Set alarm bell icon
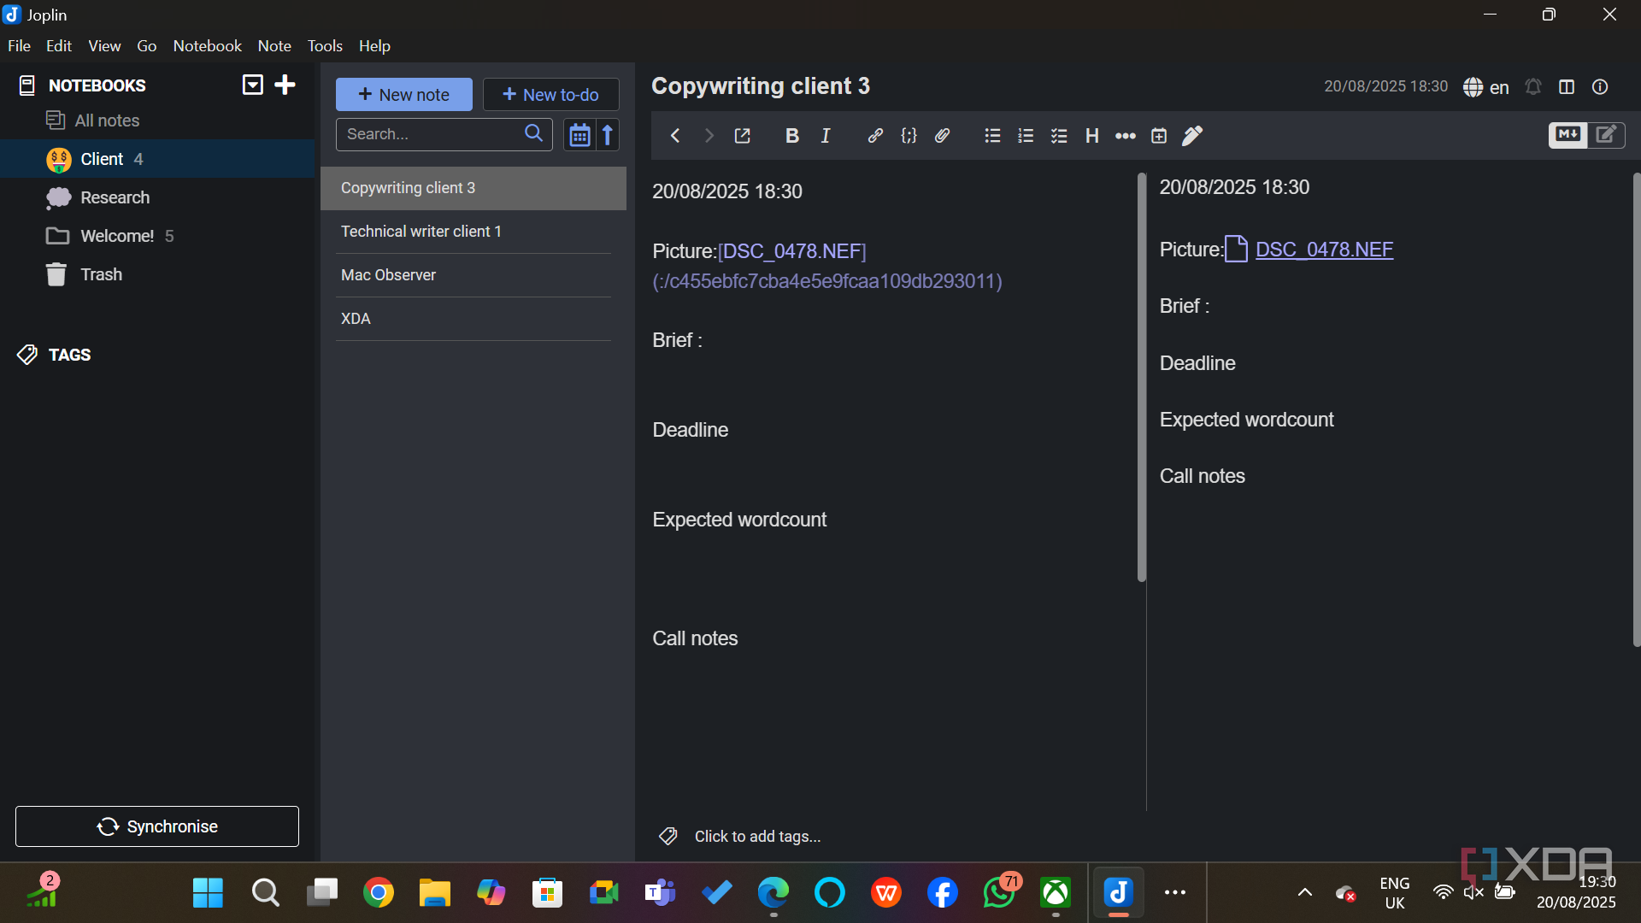The height and width of the screenshot is (923, 1641). click(x=1533, y=87)
